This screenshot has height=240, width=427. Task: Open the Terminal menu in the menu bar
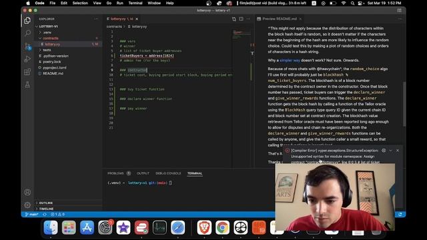(135, 3)
